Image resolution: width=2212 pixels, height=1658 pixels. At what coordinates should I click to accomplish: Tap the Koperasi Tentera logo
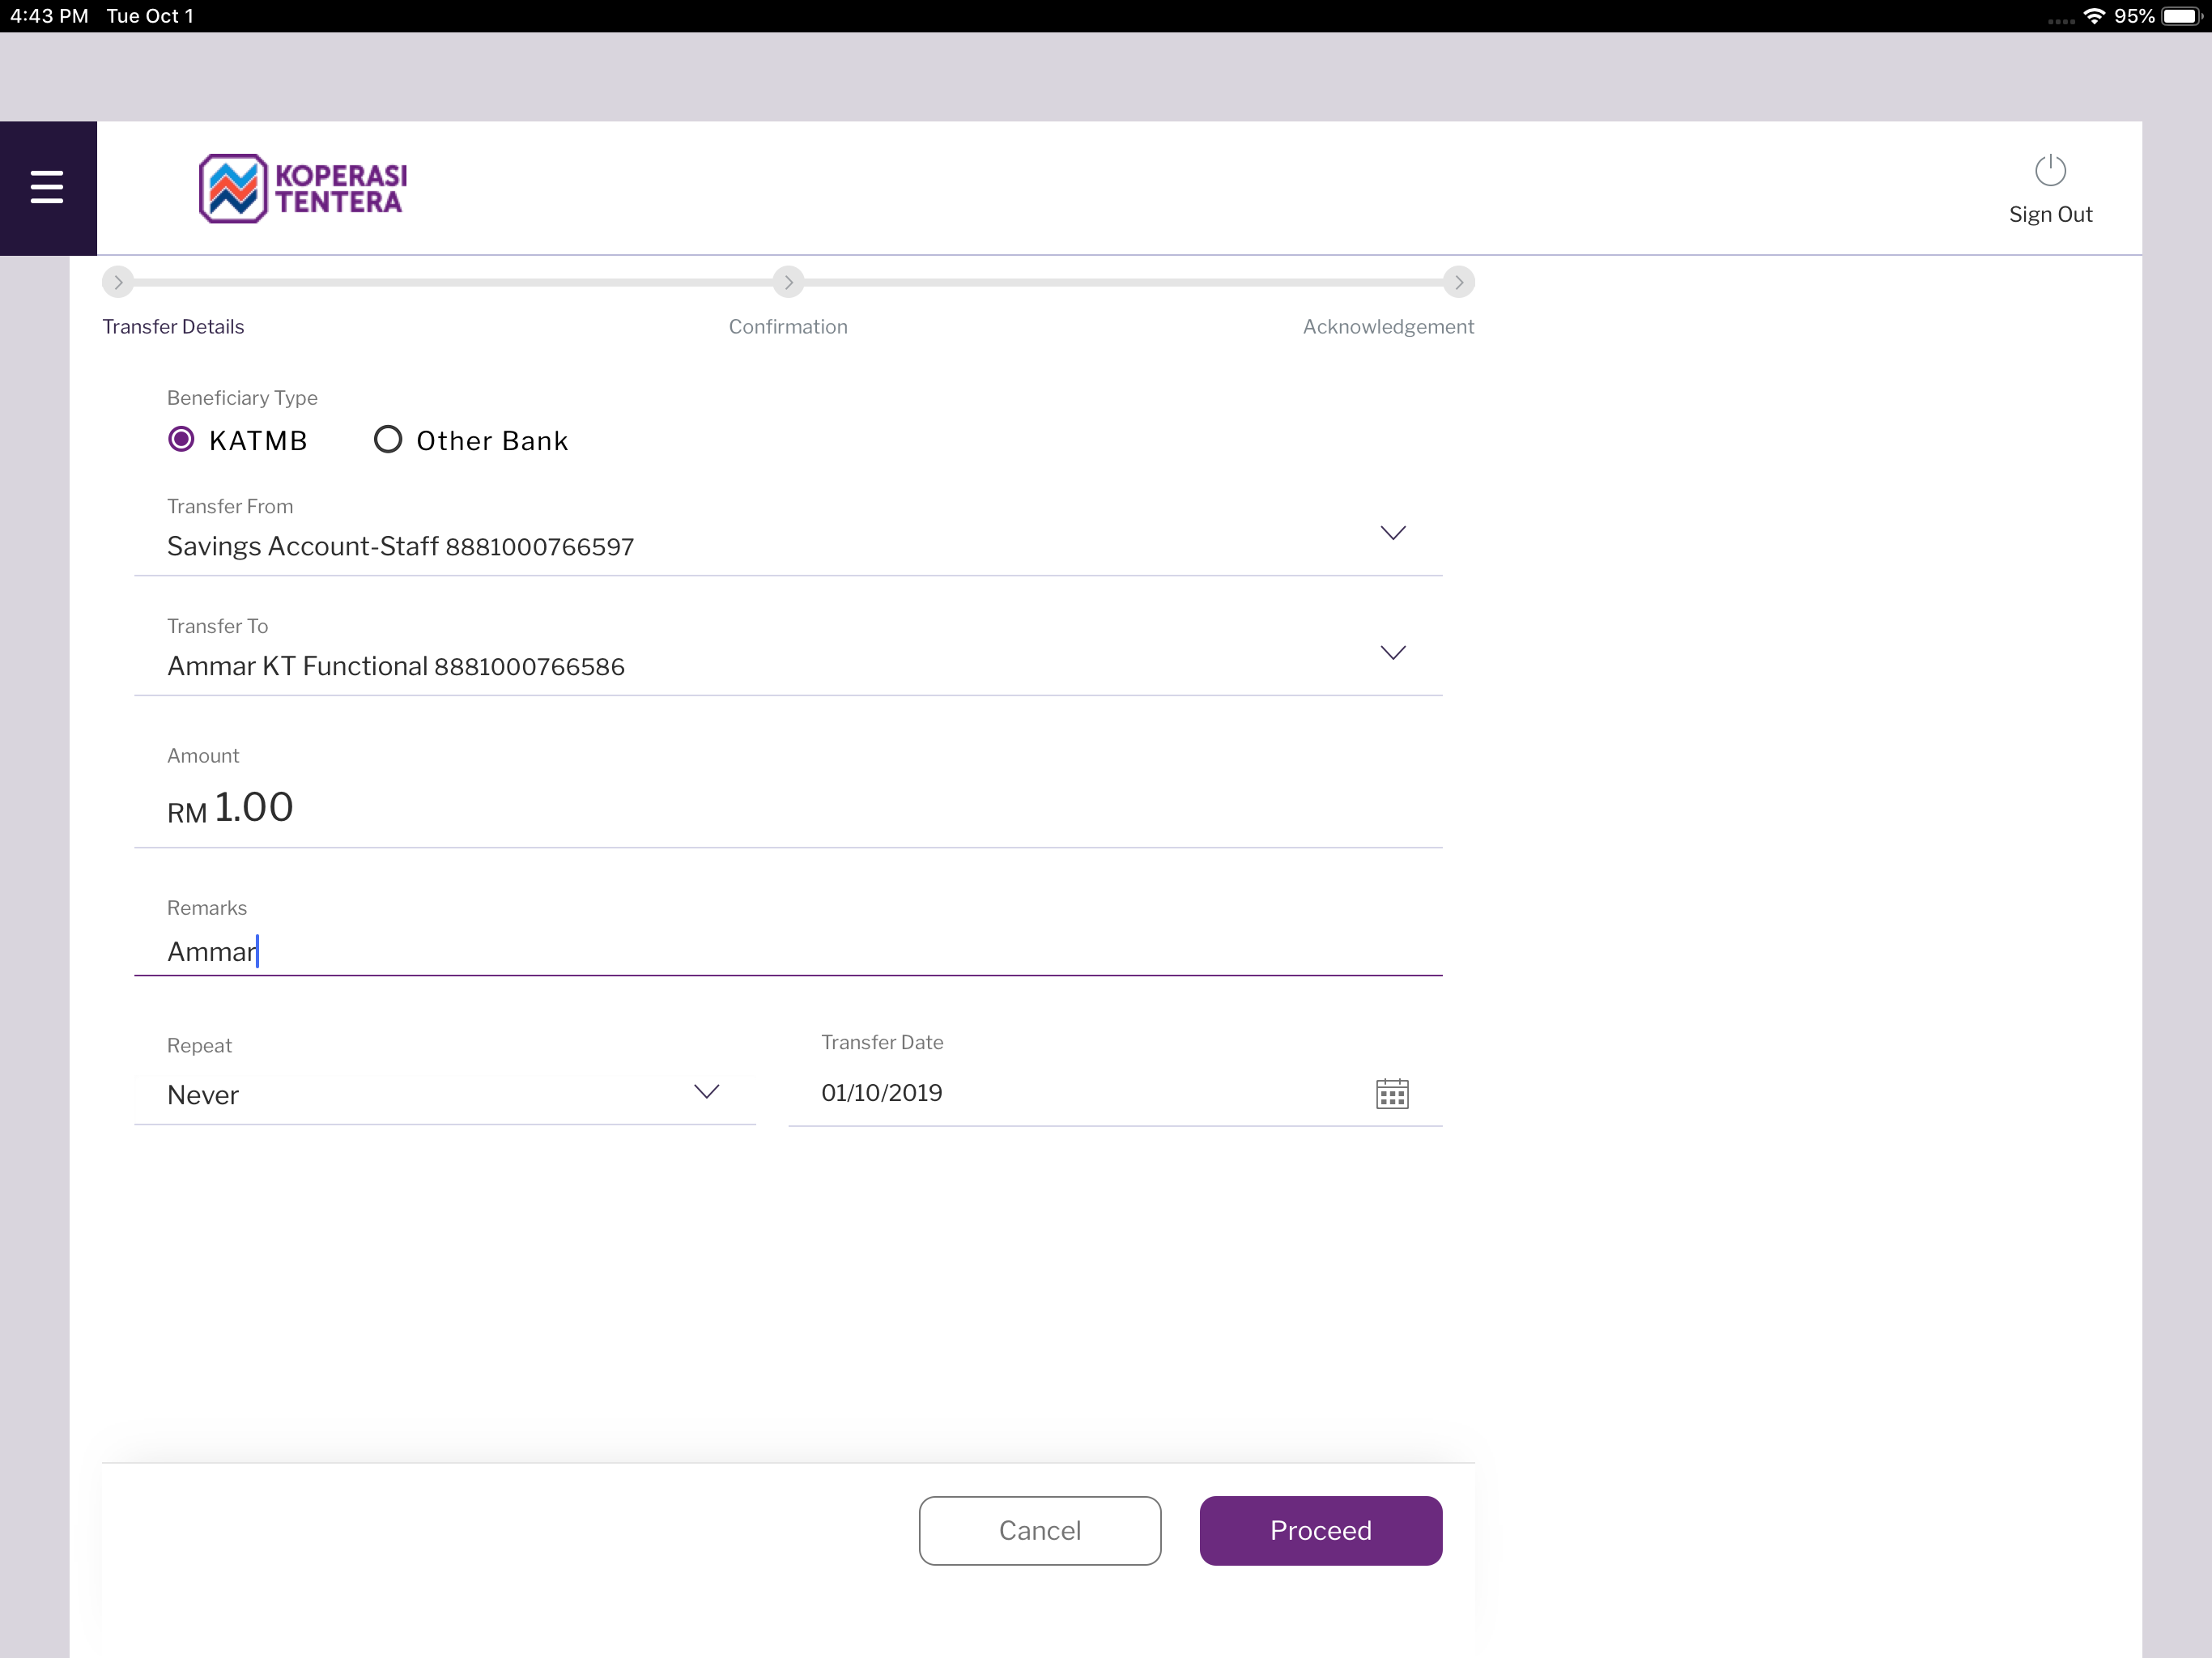pyautogui.click(x=302, y=188)
